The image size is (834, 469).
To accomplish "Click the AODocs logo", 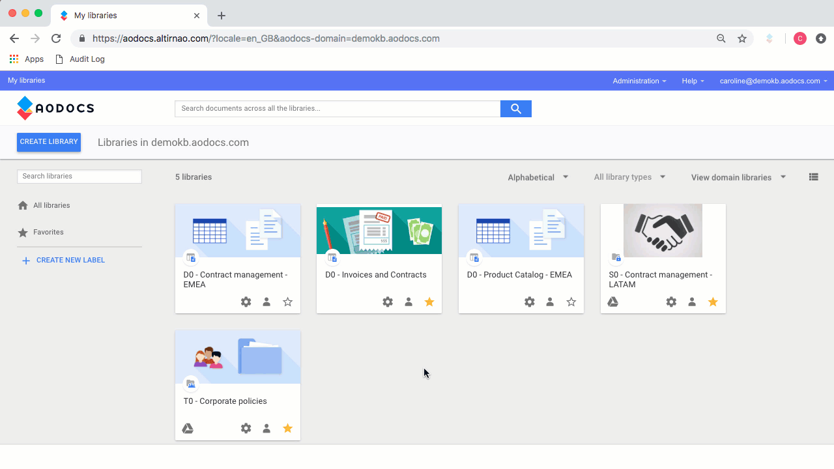I will (55, 108).
